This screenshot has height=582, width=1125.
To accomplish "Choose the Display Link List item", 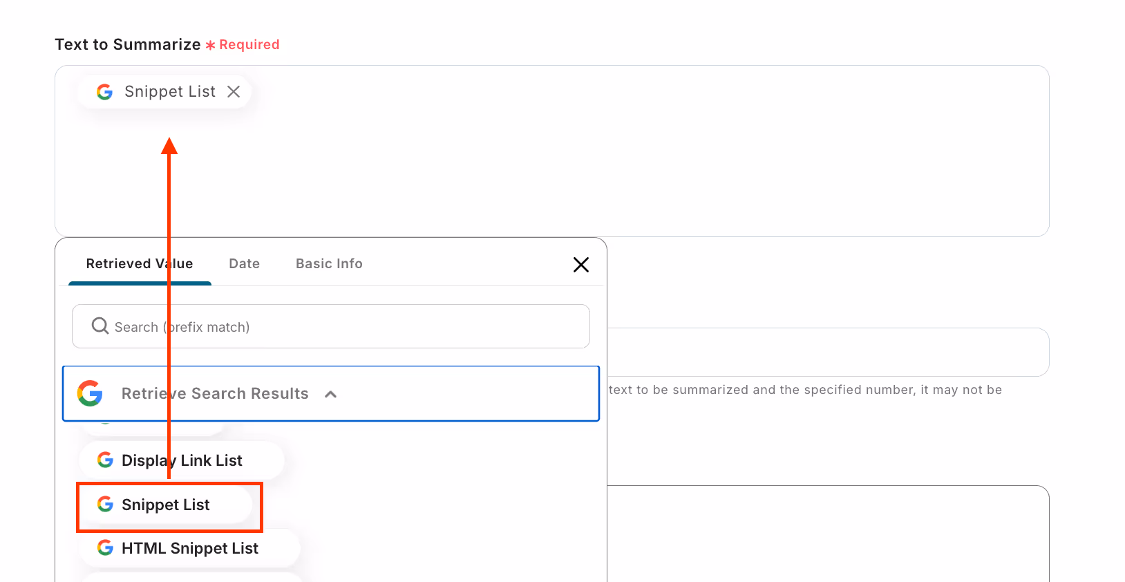I will click(x=181, y=460).
